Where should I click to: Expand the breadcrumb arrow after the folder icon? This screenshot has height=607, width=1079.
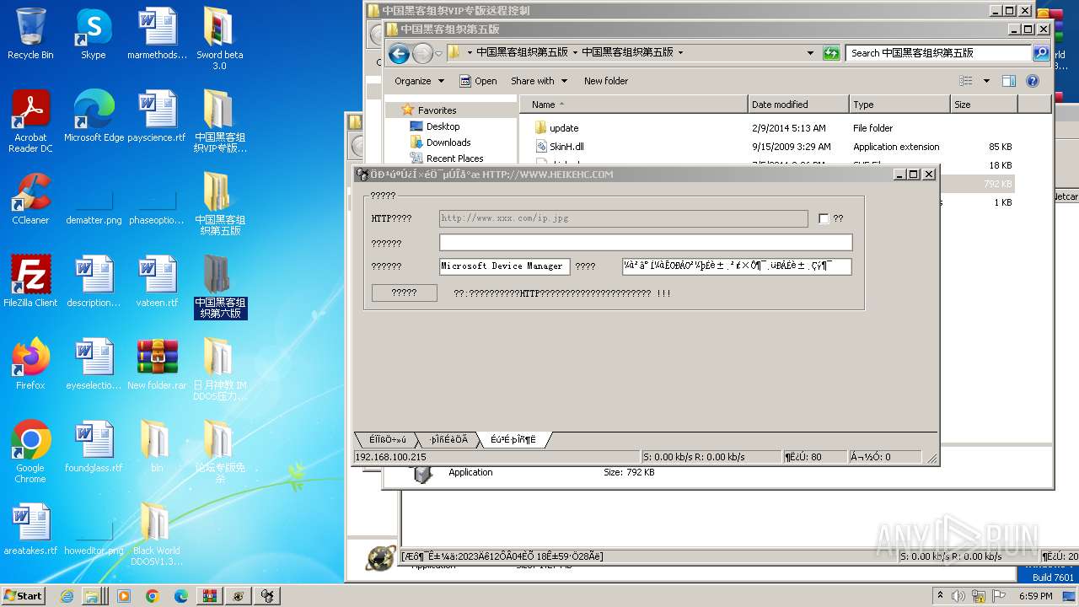pyautogui.click(x=469, y=52)
